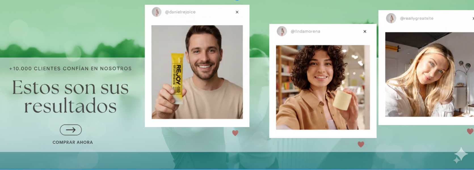The image size is (474, 170).
Task: Click the "+10.000 clientes confían en nosotros" text
Action: coord(70,69)
